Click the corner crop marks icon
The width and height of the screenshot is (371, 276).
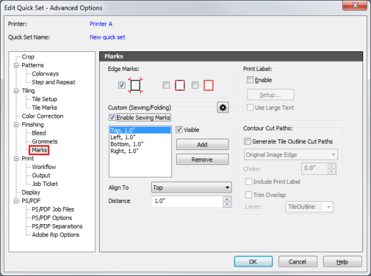click(135, 85)
